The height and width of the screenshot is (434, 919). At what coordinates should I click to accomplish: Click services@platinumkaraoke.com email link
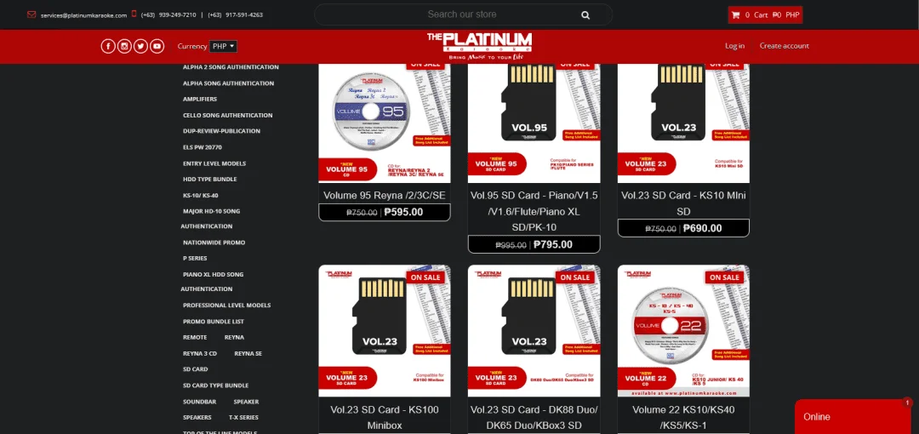click(x=83, y=15)
